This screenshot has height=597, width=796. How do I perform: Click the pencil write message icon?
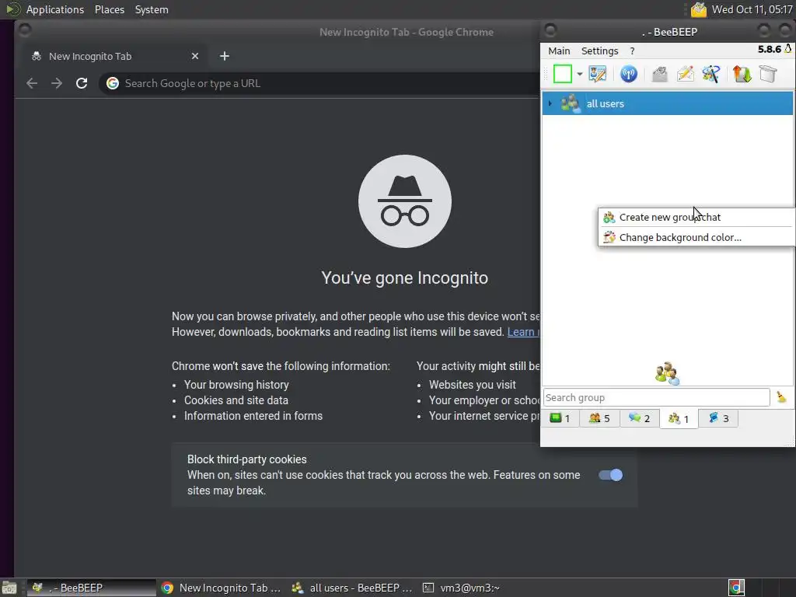click(x=686, y=74)
